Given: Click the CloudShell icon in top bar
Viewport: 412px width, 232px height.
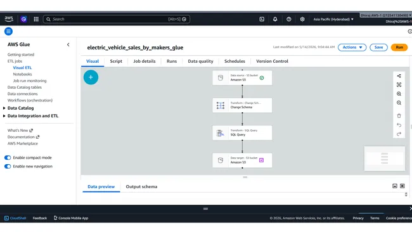Looking at the screenshot, I should click(x=262, y=19).
